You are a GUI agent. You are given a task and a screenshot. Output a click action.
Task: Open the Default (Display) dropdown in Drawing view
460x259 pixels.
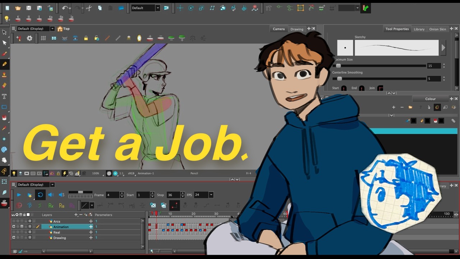[52, 29]
